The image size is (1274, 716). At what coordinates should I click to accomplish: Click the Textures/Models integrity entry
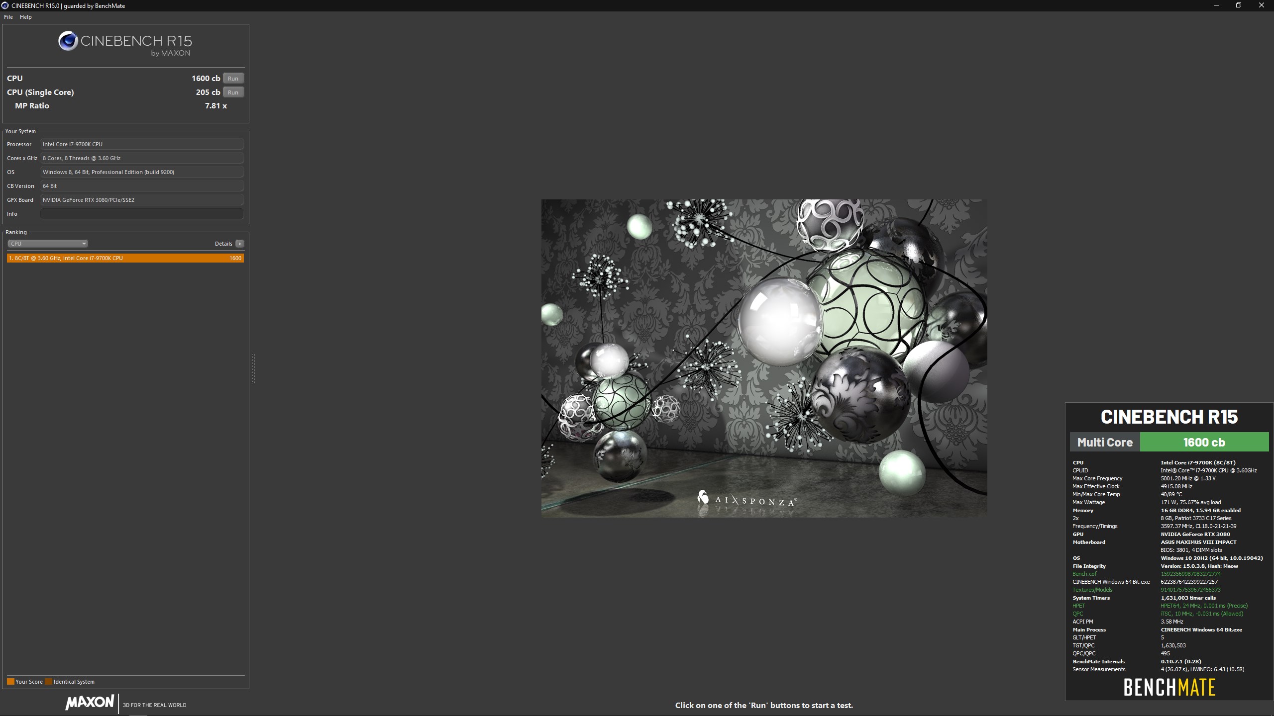click(1092, 590)
